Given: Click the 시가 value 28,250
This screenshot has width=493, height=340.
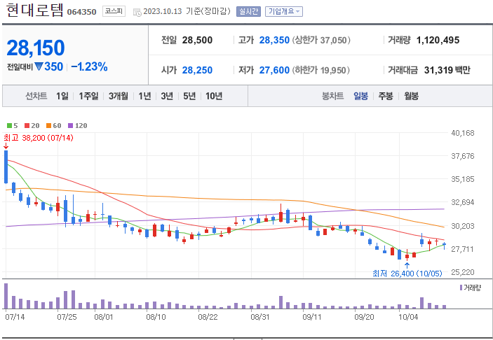Looking at the screenshot, I should (x=197, y=70).
